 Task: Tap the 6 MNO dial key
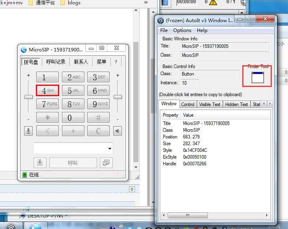click(x=99, y=91)
